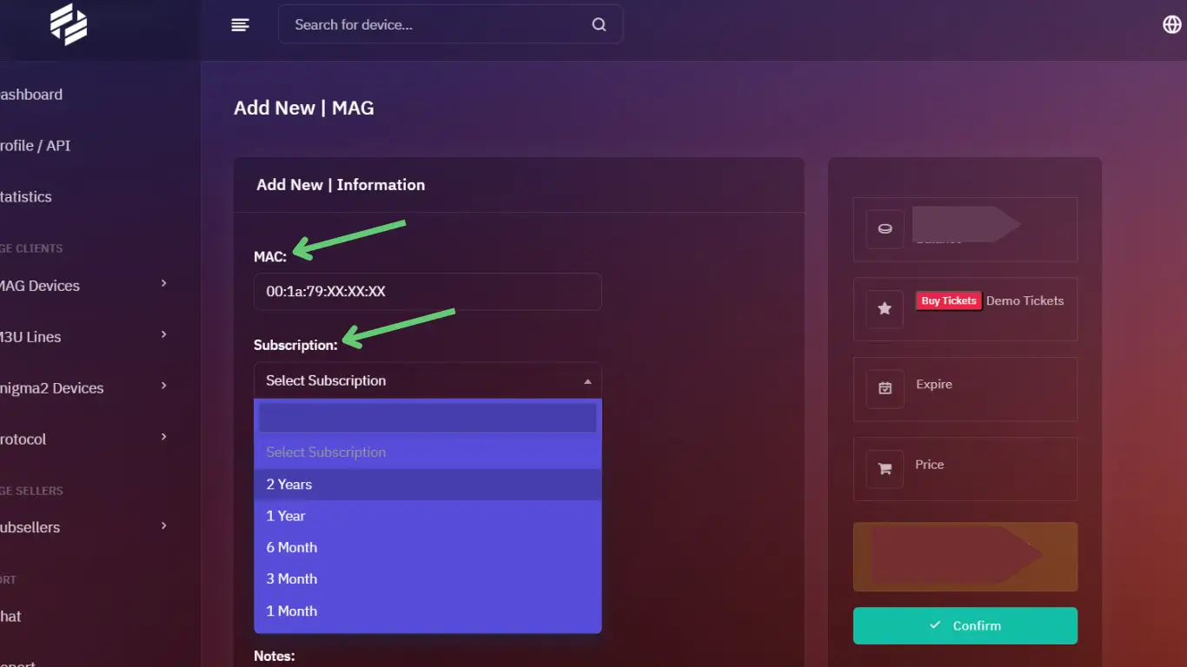Expand the MAG Devices sidebar menu

pos(83,286)
